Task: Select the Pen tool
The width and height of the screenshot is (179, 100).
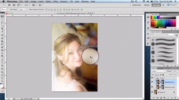Action: coord(2,59)
